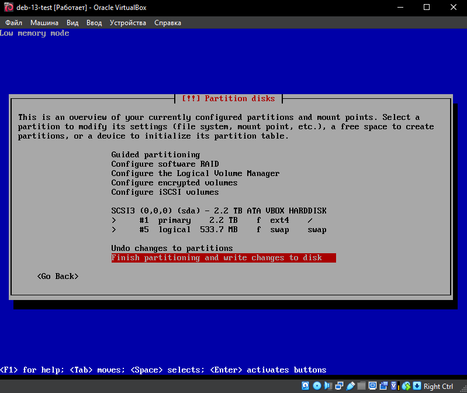467x393 pixels.
Task: Open the Файл menu
Action: tap(13, 23)
